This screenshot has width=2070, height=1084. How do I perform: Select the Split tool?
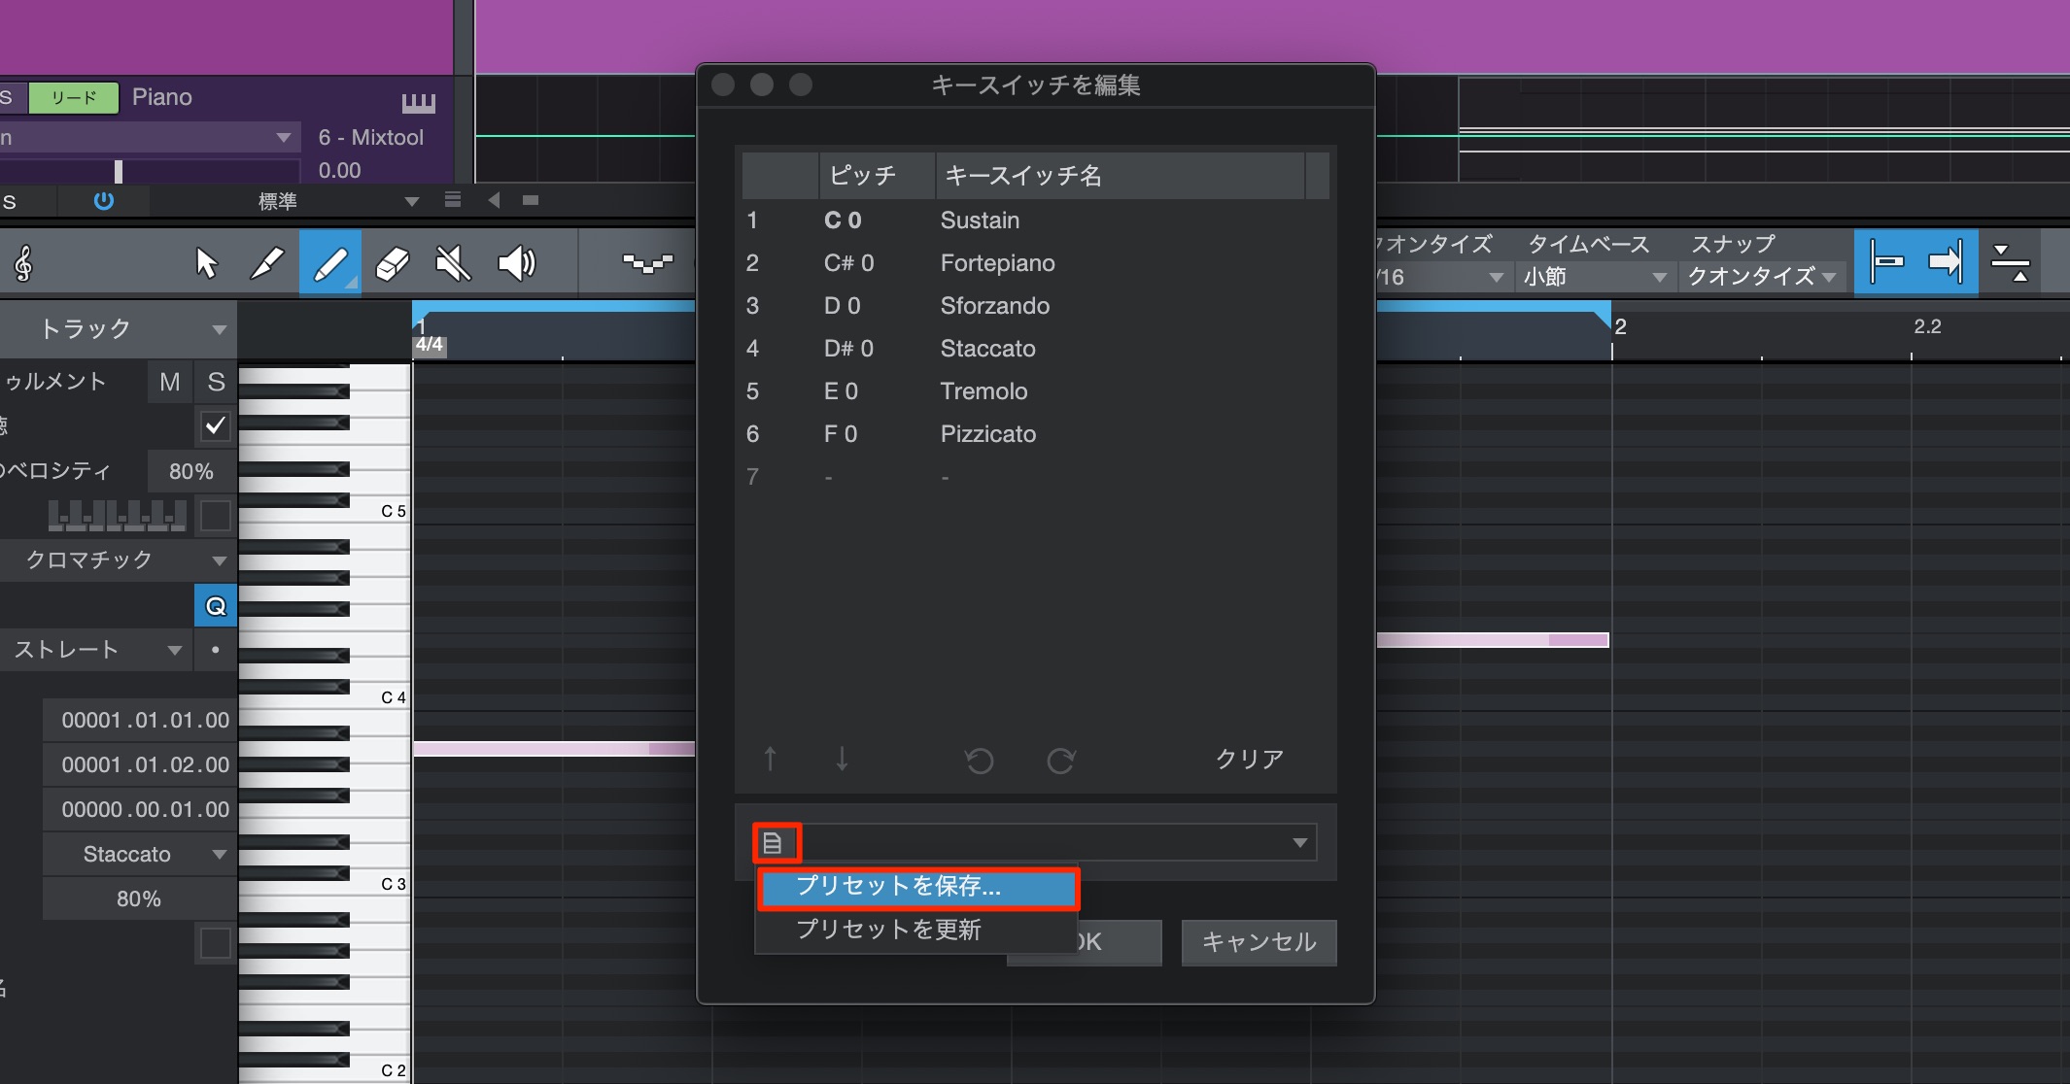click(x=267, y=263)
